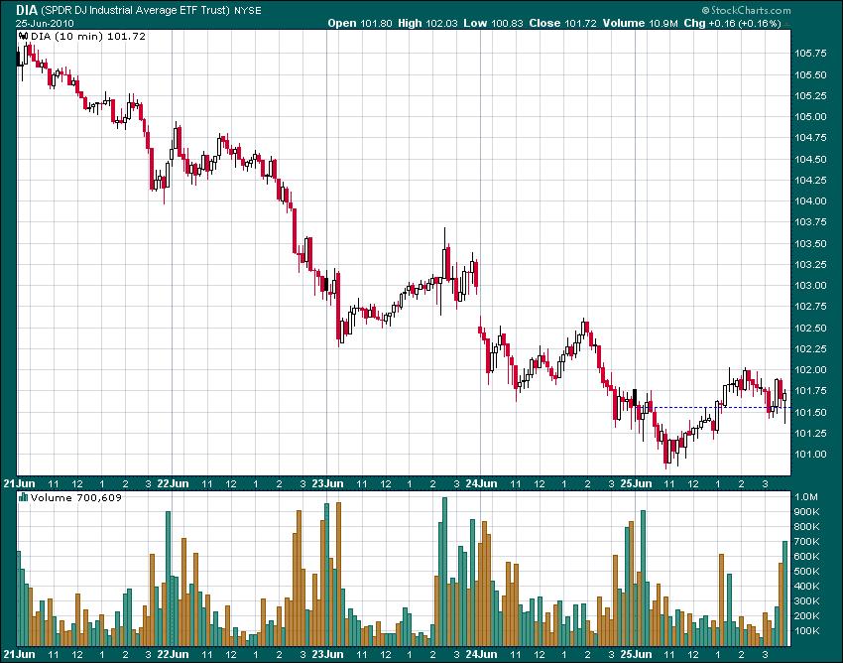This screenshot has height=663, width=843.
Task: Click the High 102.03 value
Action: [428, 23]
